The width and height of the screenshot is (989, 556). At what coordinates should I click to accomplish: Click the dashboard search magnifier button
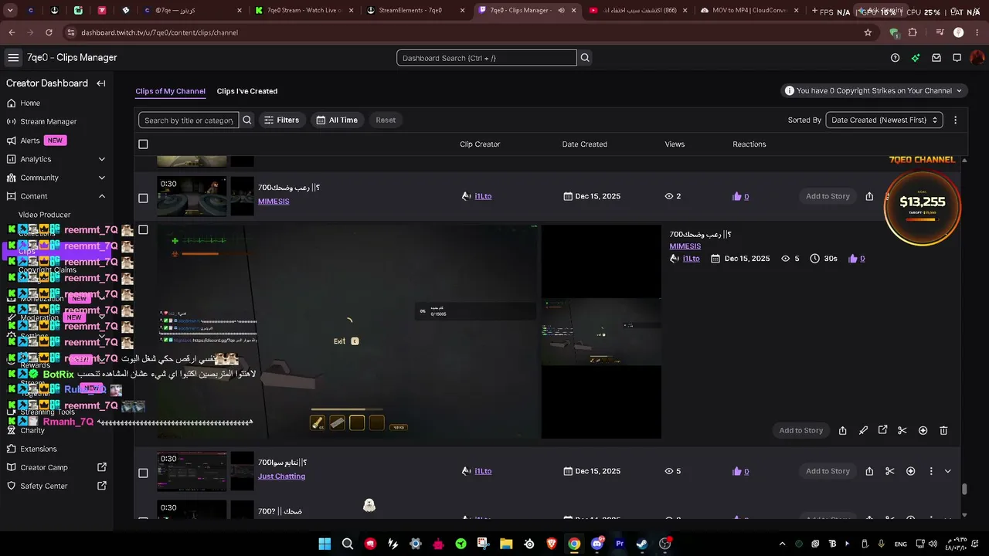tap(585, 58)
